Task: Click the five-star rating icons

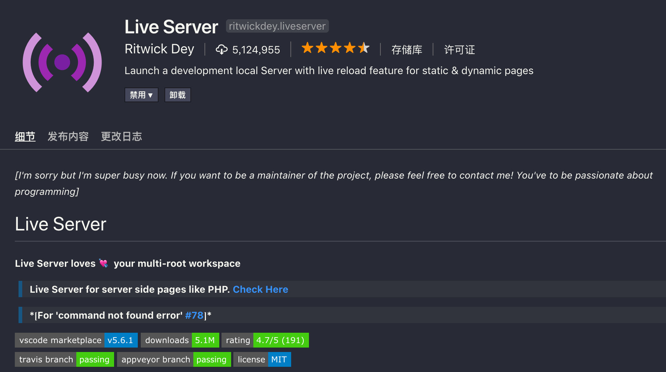Action: pos(335,48)
